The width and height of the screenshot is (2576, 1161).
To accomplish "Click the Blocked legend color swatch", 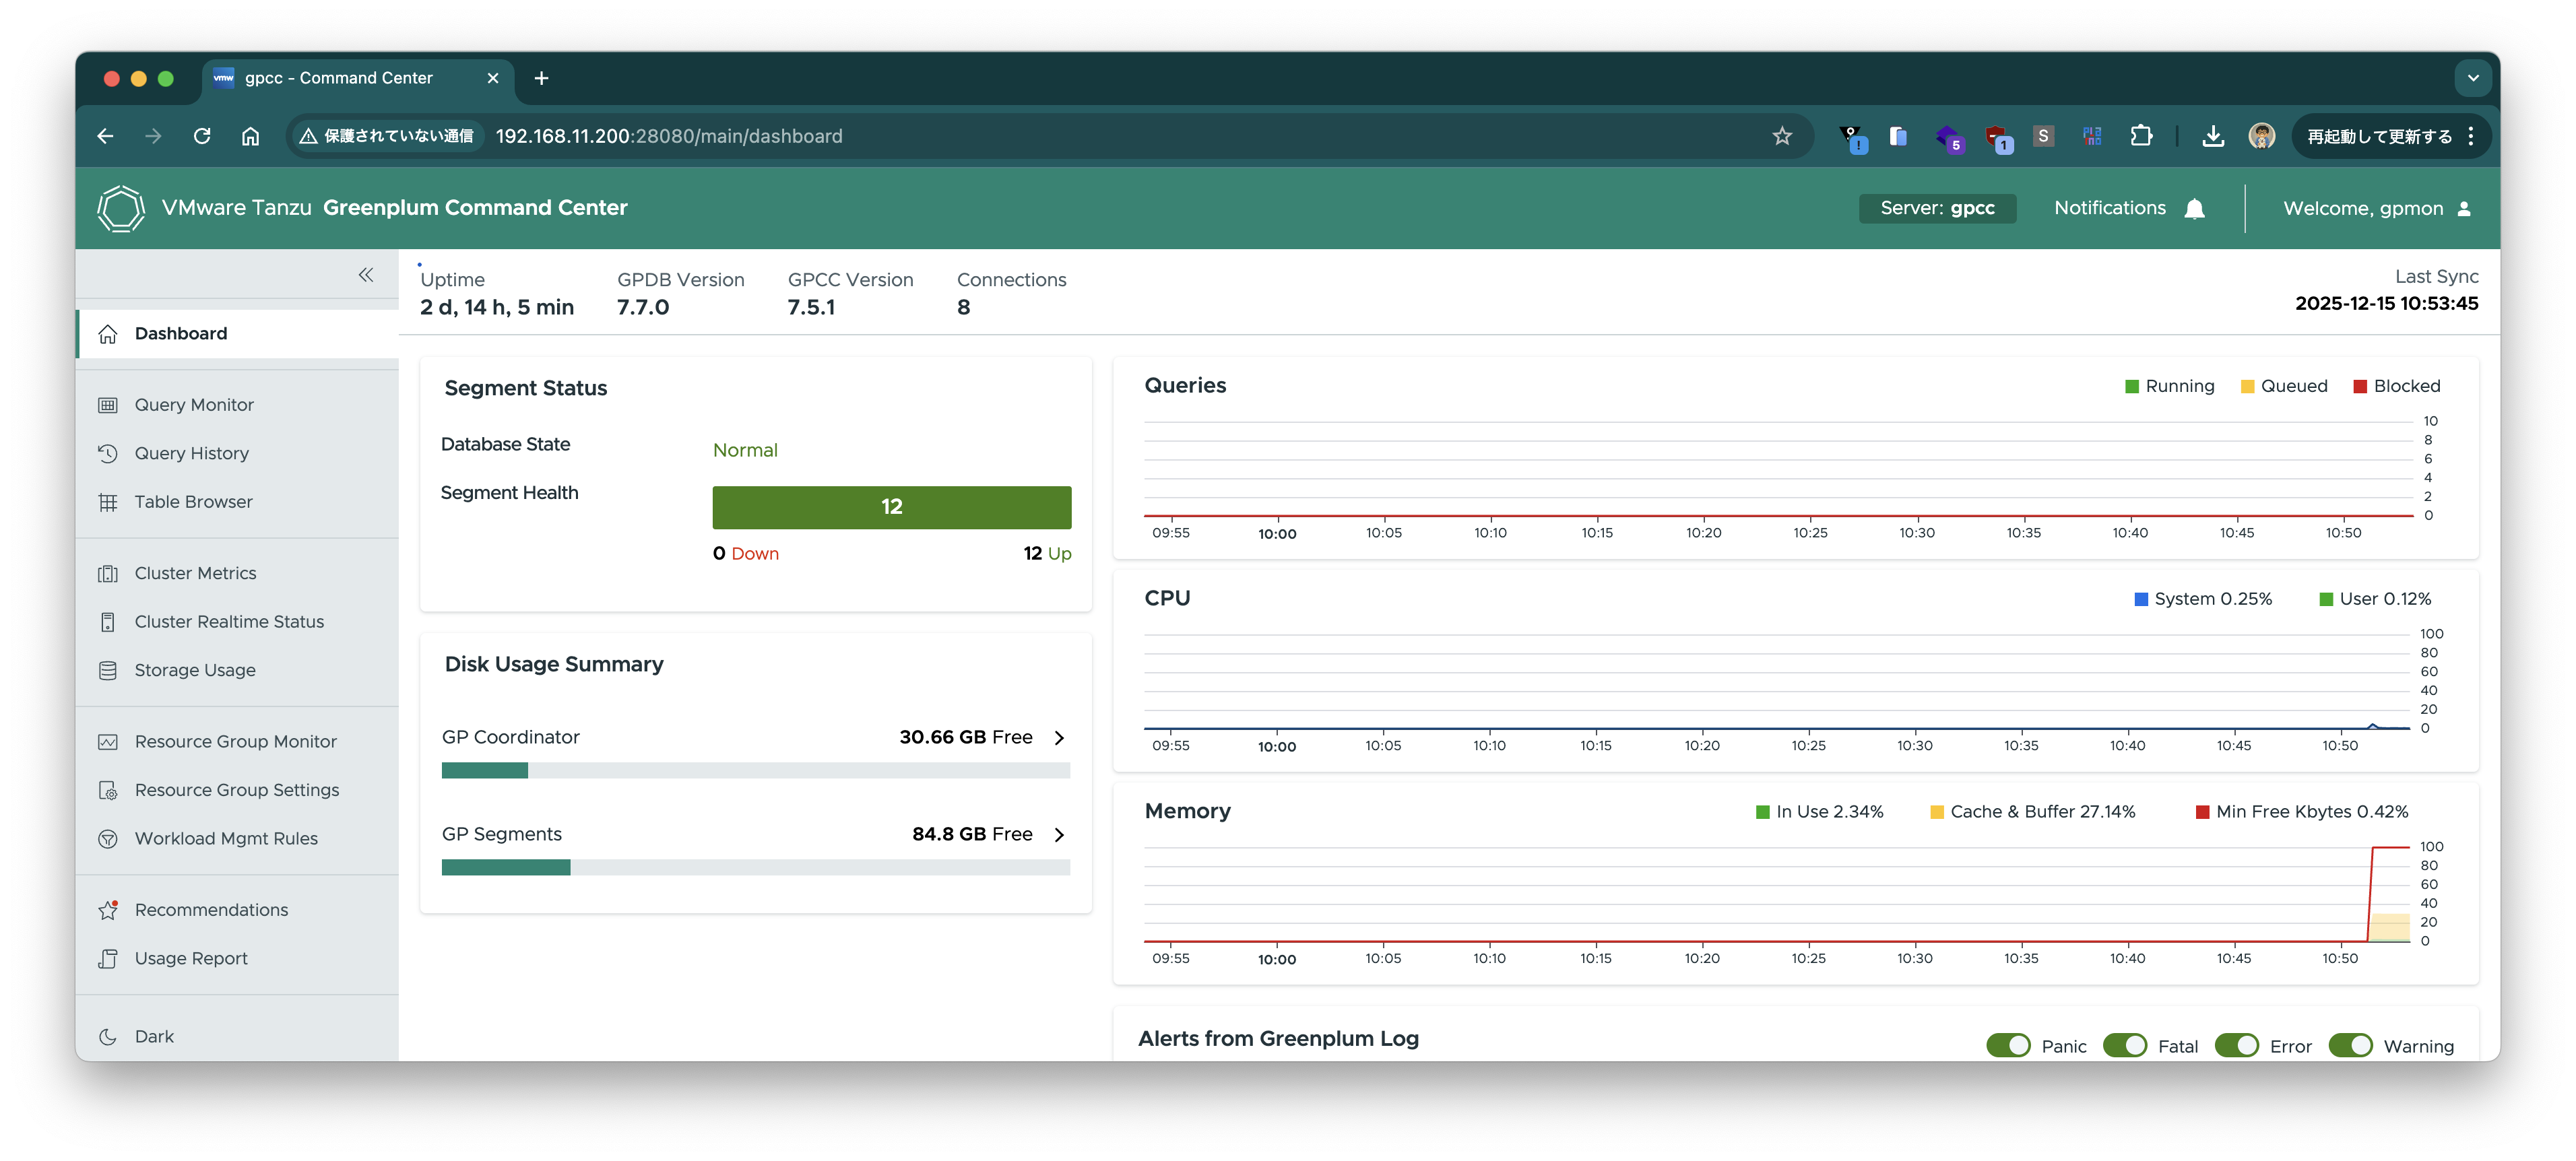I will coord(2360,387).
